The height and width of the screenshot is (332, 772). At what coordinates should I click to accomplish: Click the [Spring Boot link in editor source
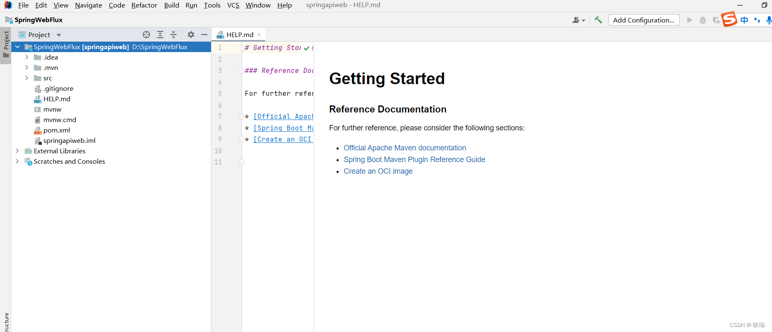point(283,128)
